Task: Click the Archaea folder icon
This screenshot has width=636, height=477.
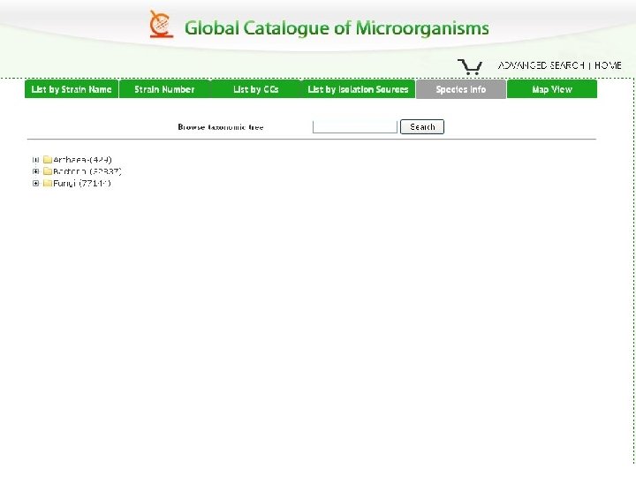Action: tap(48, 159)
